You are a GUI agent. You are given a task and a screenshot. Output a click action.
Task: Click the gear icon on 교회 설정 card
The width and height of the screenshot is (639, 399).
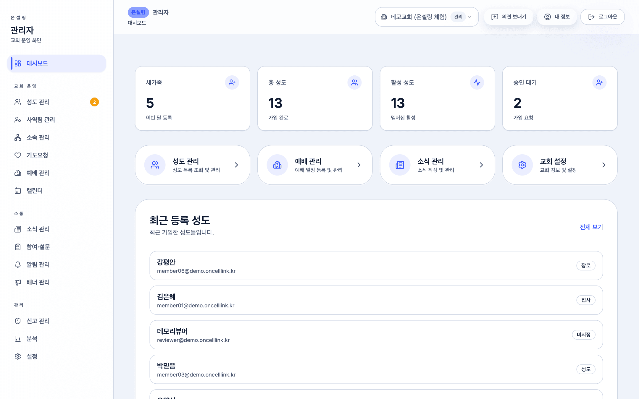[522, 165]
